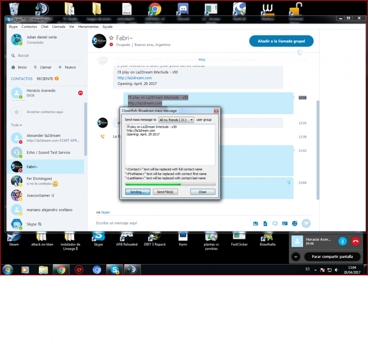Open the 'All my friends (21)' dropdown
368x362 pixels.
pos(176,120)
